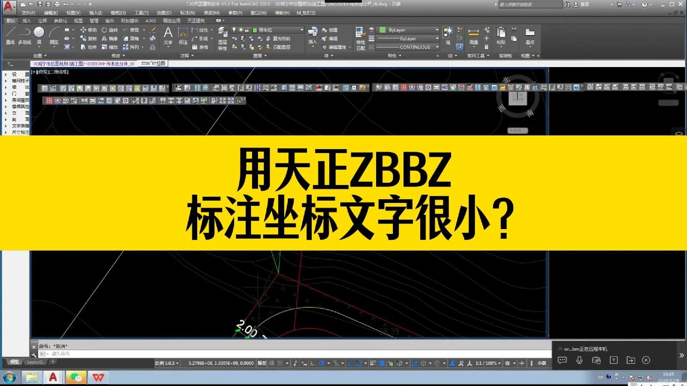This screenshot has width=687, height=386.
Task: Click the 镜像 (Mirror) tool
Action: point(109,39)
